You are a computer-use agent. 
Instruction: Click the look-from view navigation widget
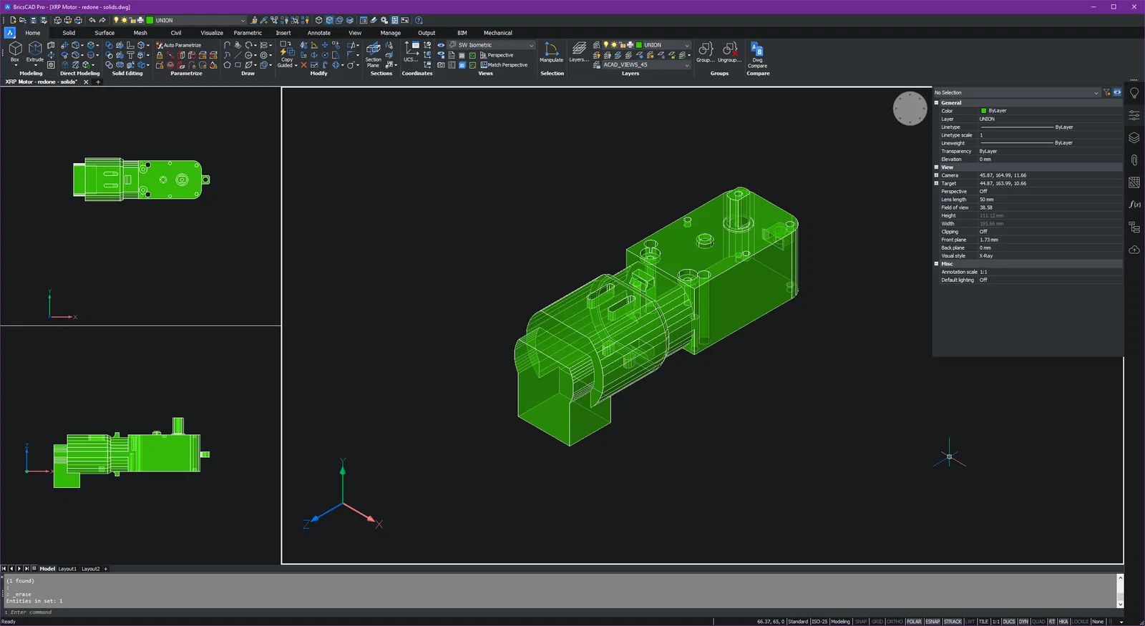(910, 109)
